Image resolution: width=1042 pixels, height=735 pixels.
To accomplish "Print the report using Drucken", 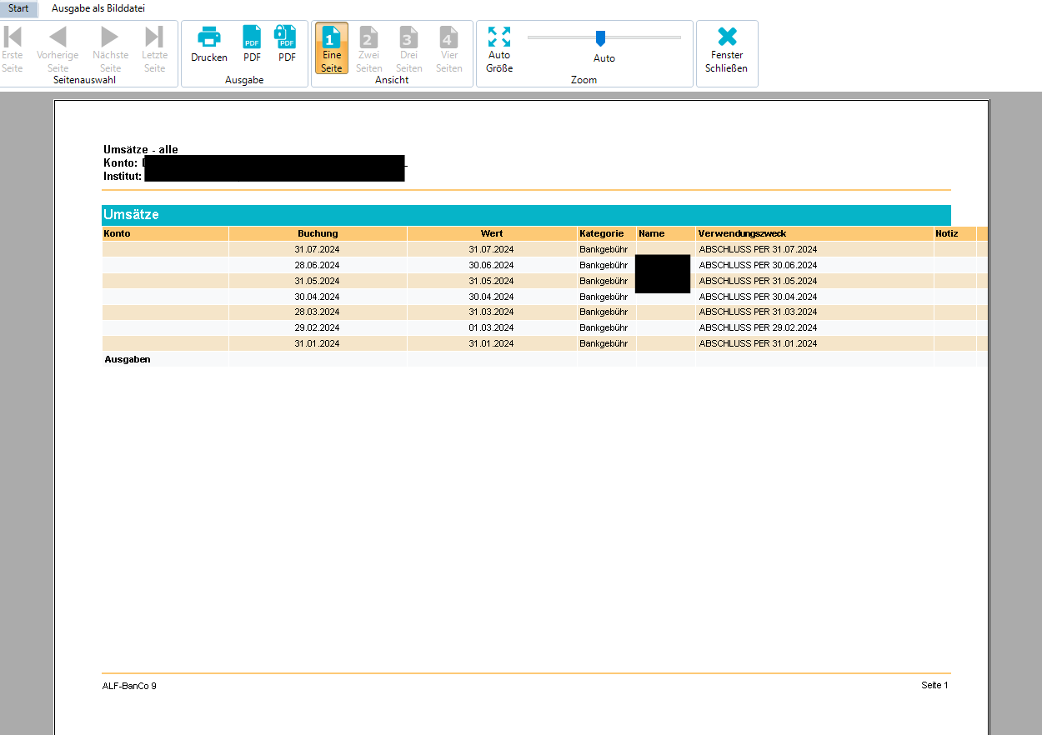I will tap(208, 45).
